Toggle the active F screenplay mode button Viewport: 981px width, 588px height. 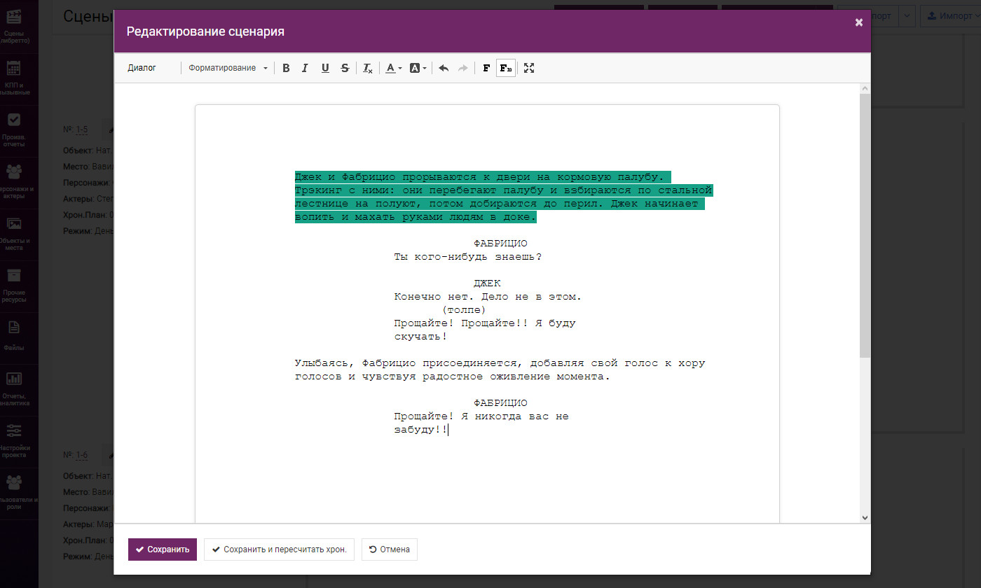506,68
